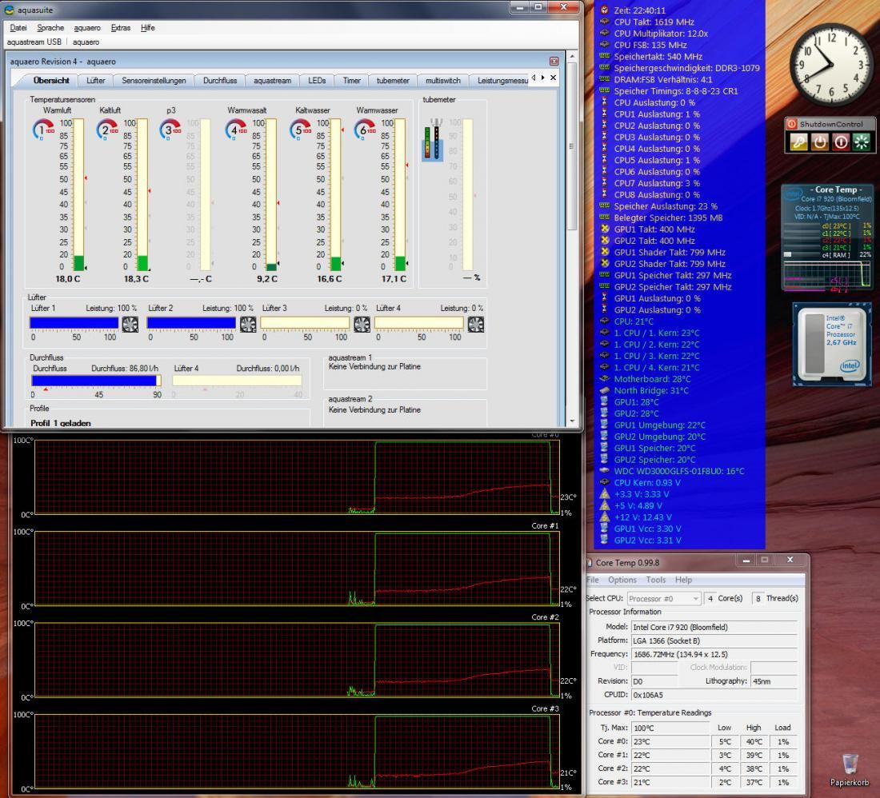880x798 pixels.
Task: Close the aquaero Revision 4 inner panel
Action: 554,61
